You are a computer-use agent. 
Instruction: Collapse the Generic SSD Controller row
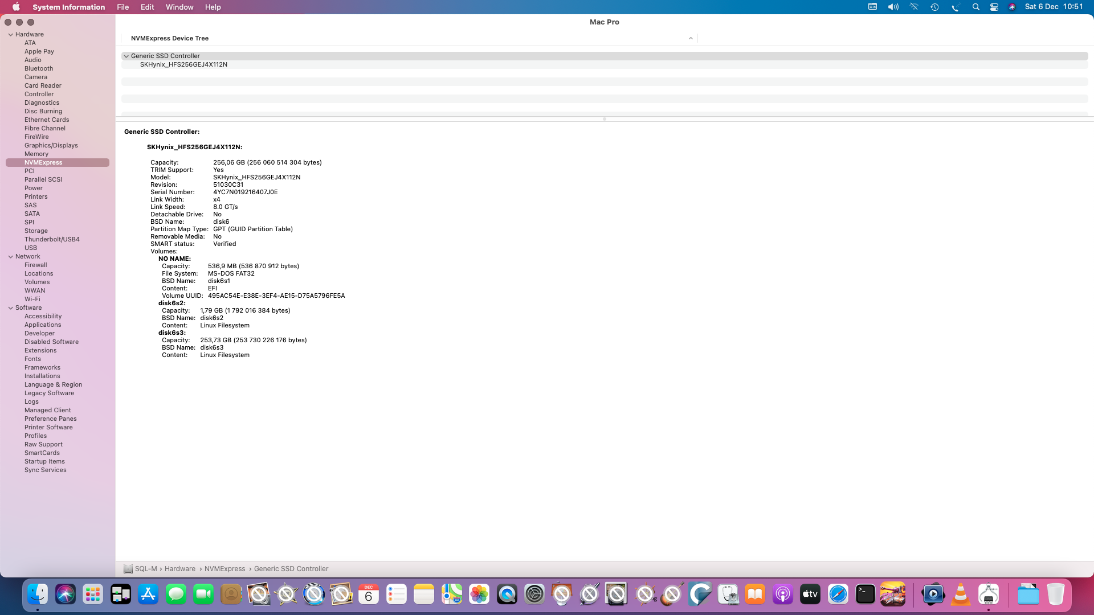[126, 56]
